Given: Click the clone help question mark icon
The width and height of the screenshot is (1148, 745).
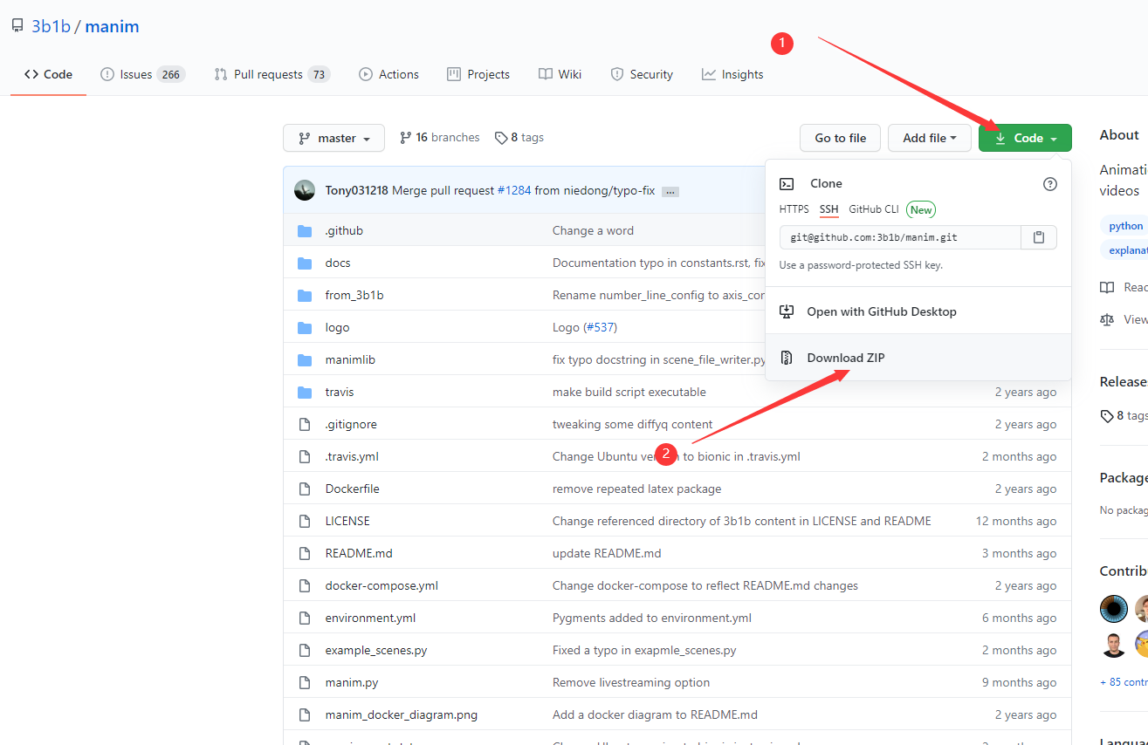Looking at the screenshot, I should (1050, 184).
